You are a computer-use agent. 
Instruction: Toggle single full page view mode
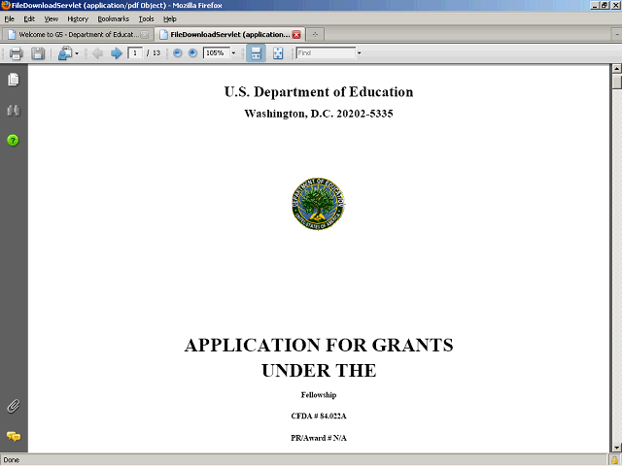pos(278,53)
